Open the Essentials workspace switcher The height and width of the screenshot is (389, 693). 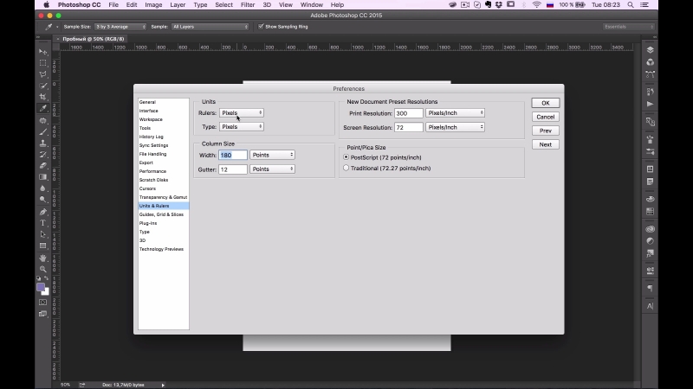point(629,27)
